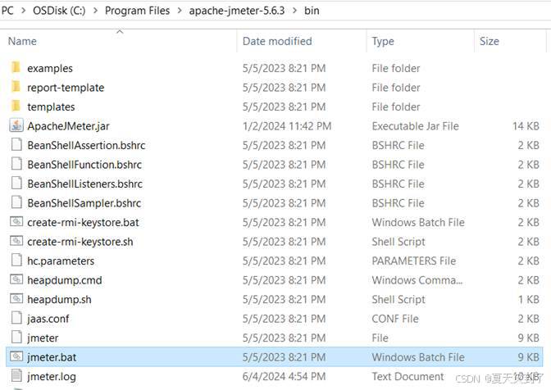Navigate to Program Files in breadcrumb

point(137,11)
